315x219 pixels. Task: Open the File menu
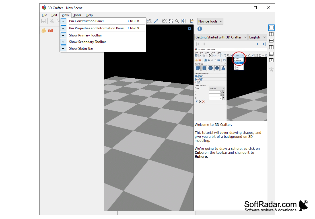(x=44, y=15)
